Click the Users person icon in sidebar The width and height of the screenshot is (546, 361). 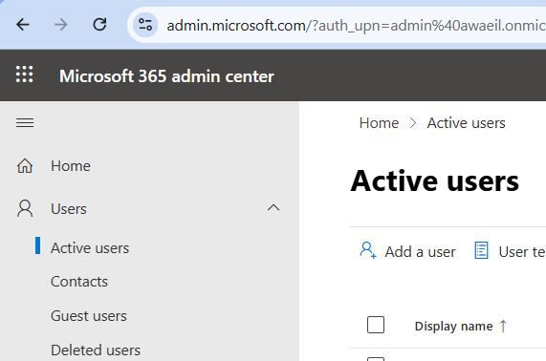coord(25,208)
